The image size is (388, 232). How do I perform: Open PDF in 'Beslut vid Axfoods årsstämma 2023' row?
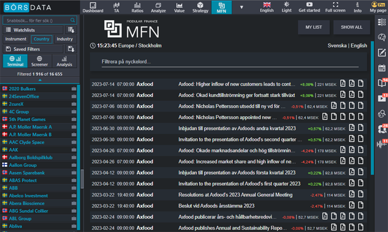point(351,205)
